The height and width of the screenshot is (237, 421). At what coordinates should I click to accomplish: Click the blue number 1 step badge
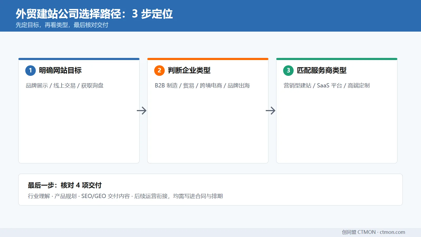tap(31, 71)
